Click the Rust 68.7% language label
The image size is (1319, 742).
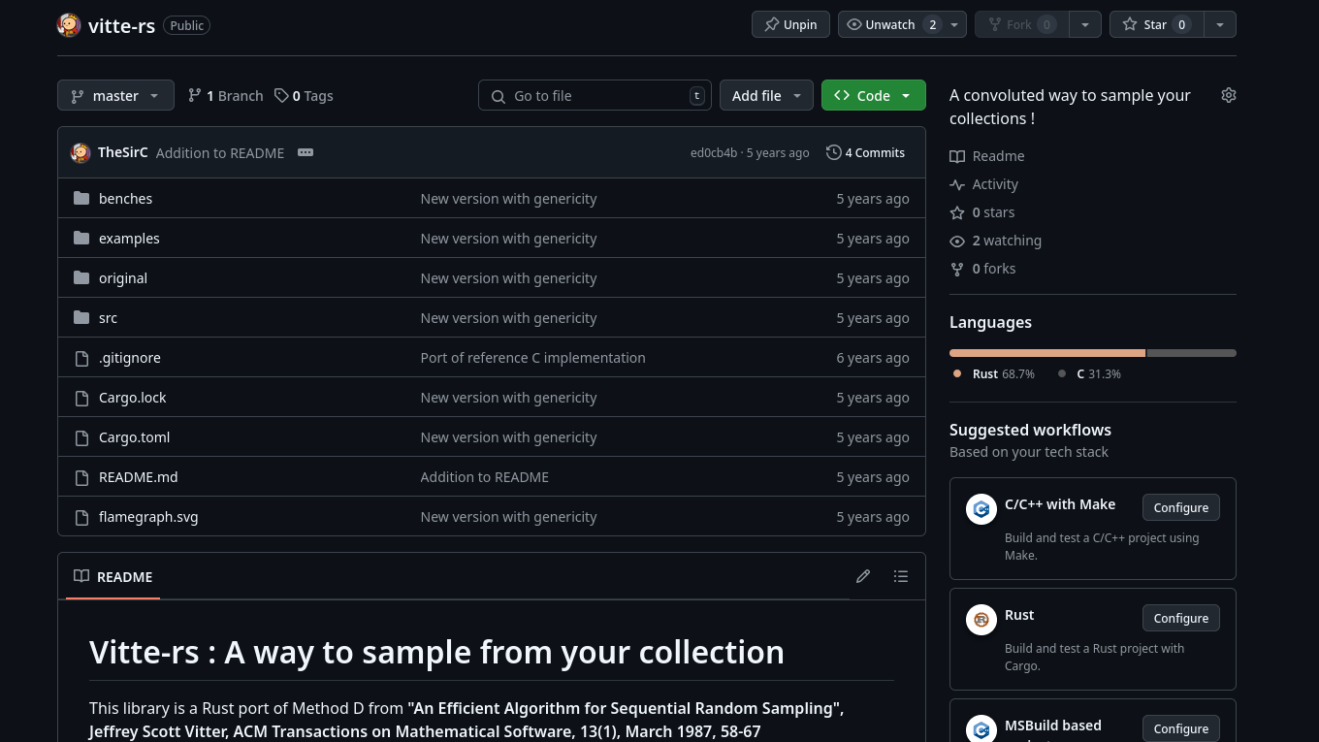pos(994,373)
